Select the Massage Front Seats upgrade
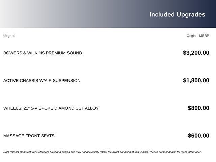The height and width of the screenshot is (162, 216). click(x=29, y=136)
